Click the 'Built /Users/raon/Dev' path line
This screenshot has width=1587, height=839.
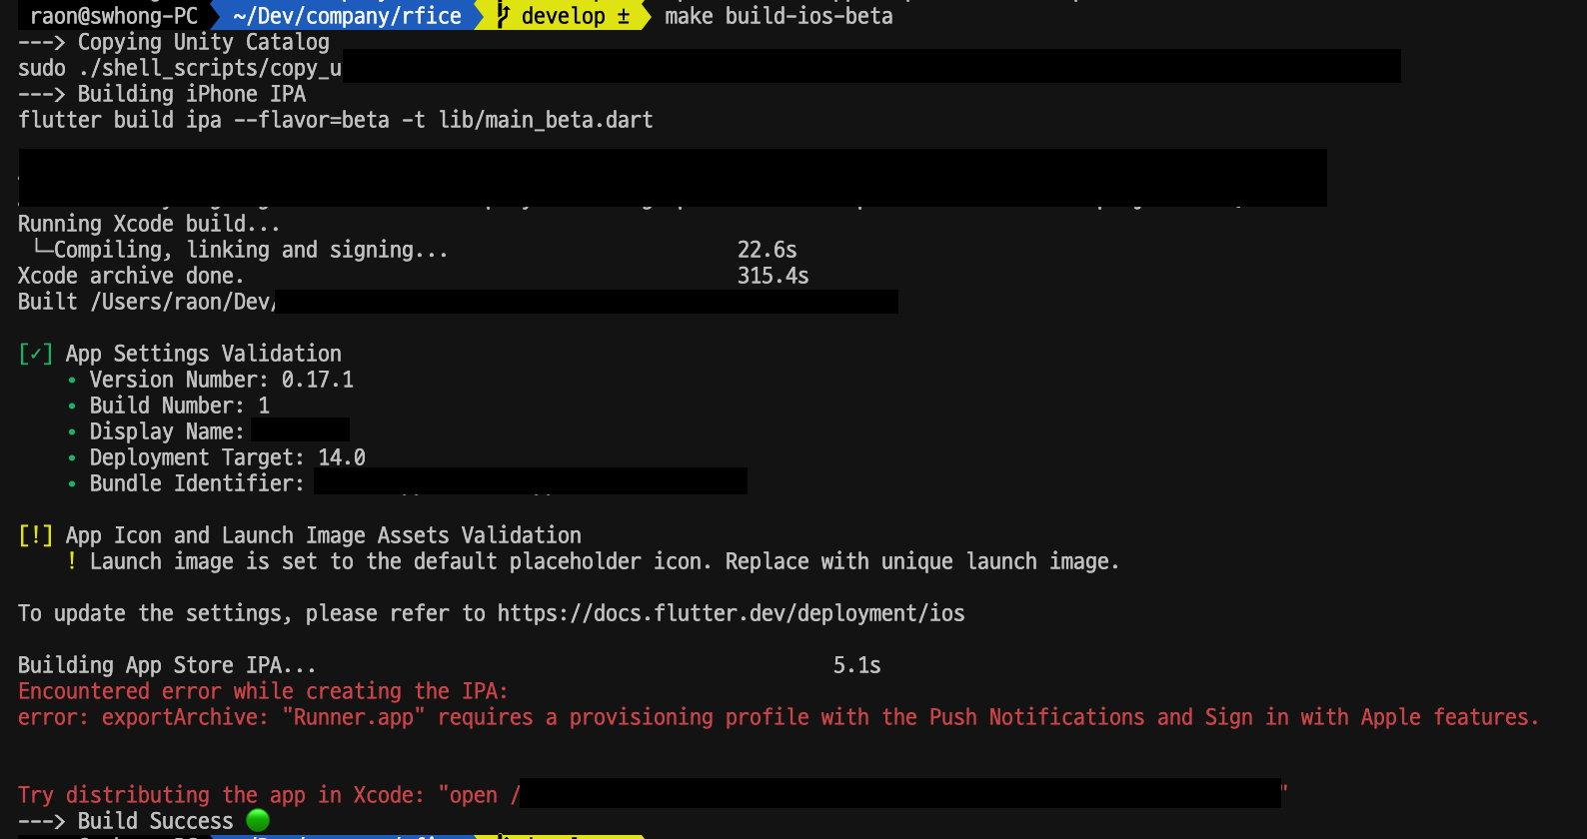click(x=146, y=302)
